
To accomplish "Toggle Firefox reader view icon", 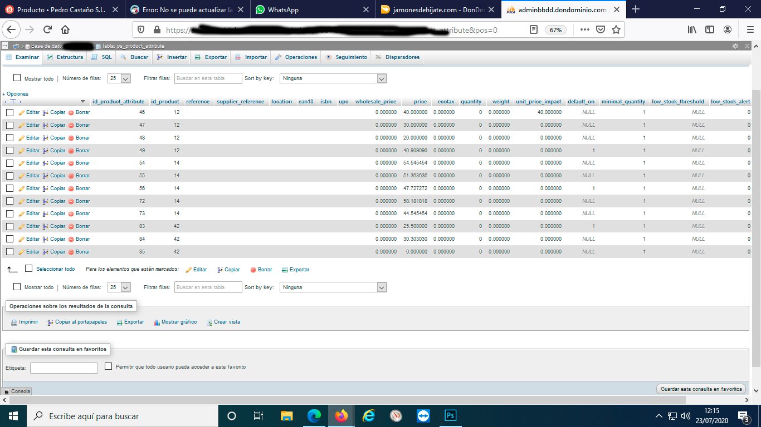I will click(x=533, y=29).
